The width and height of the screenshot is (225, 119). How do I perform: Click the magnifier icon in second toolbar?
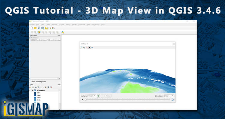35,32
